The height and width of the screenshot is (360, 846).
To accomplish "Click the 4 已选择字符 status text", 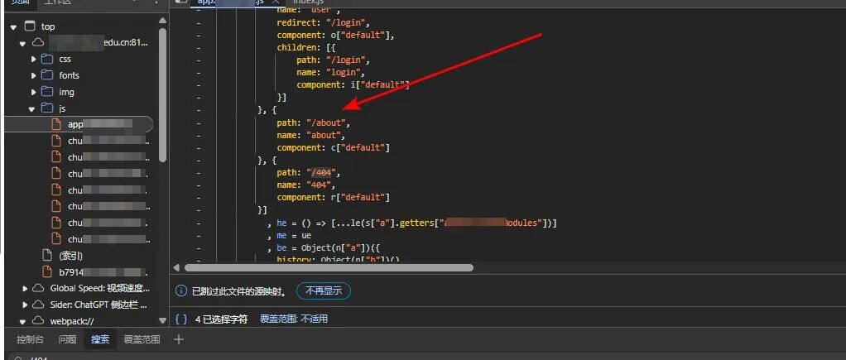I will [221, 319].
